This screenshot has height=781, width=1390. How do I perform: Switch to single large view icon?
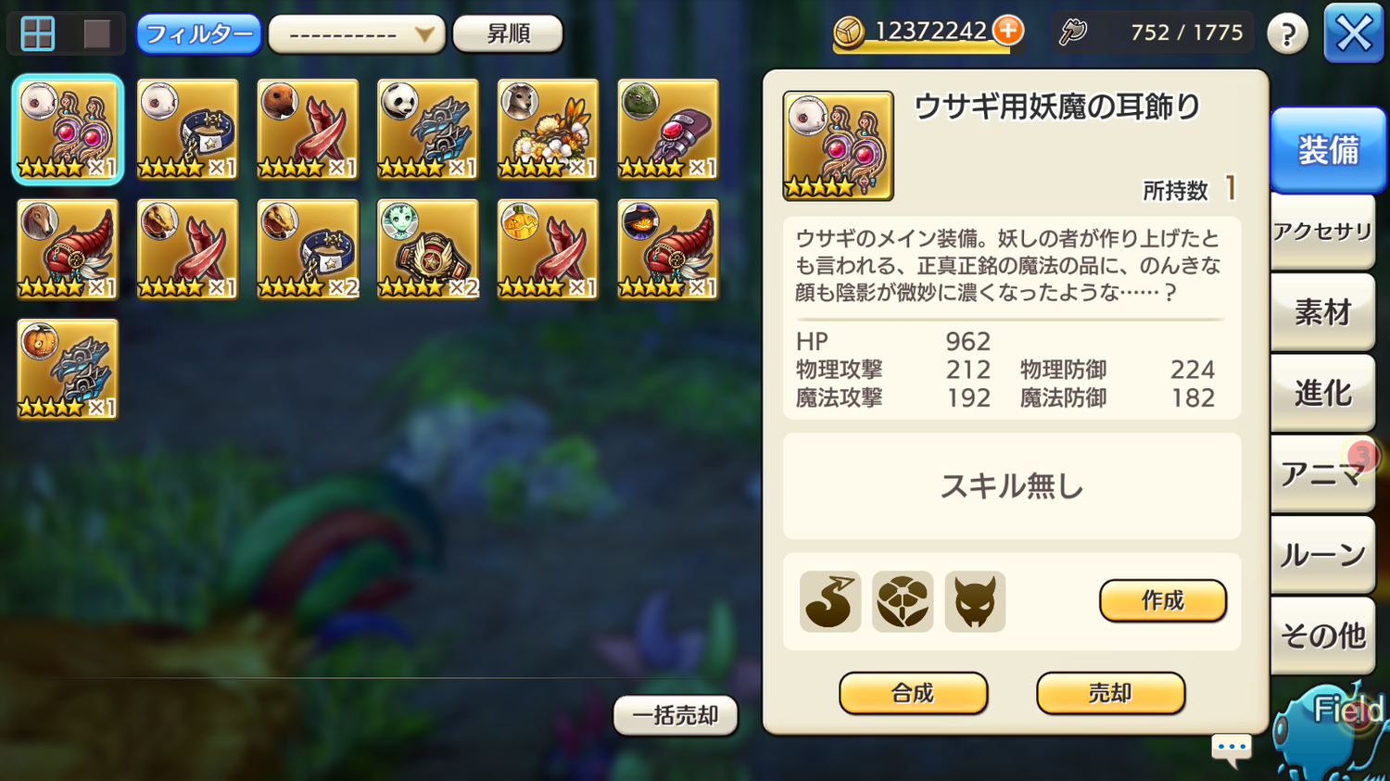97,34
